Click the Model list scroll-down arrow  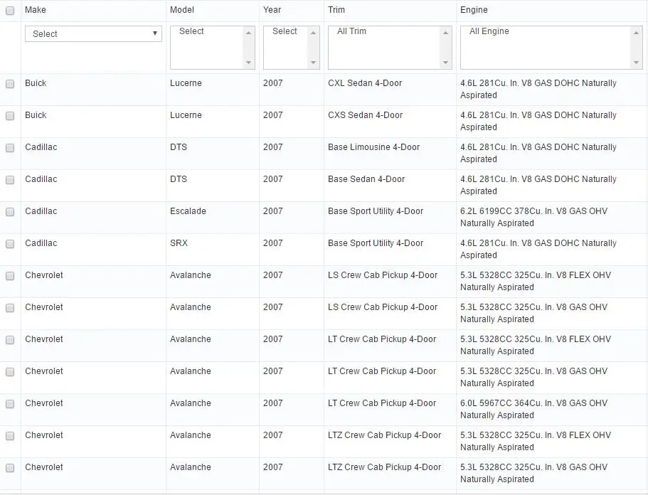click(x=249, y=63)
